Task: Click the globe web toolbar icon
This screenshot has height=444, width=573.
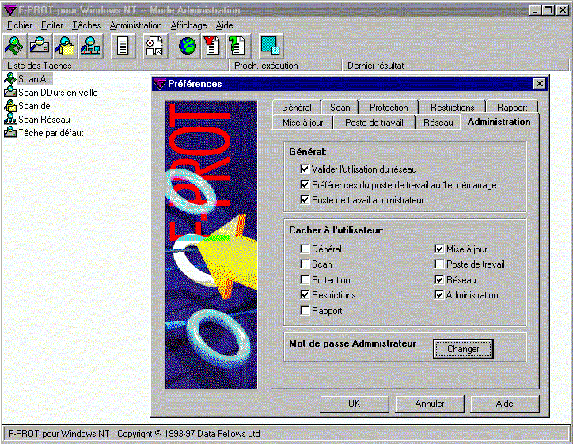Action: click(188, 47)
